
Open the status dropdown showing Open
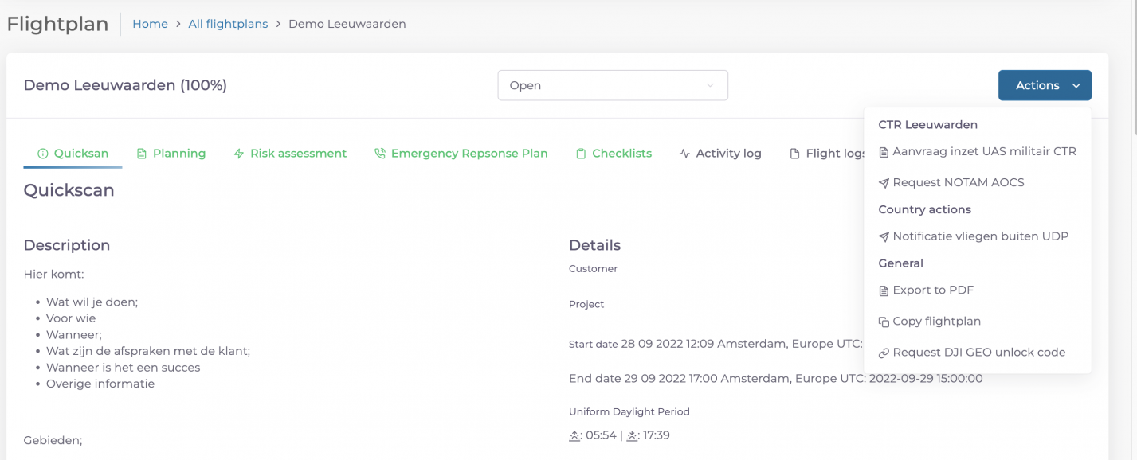tap(612, 85)
